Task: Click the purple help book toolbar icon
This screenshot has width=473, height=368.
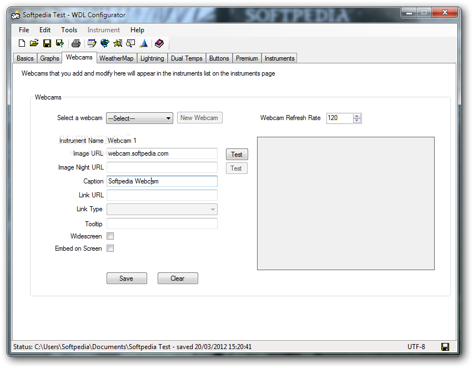Action: pos(159,43)
